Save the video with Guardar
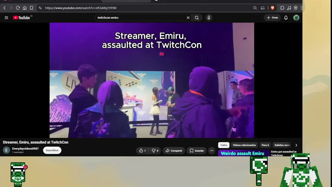Screen dimensions: 332x187 click(197, 151)
